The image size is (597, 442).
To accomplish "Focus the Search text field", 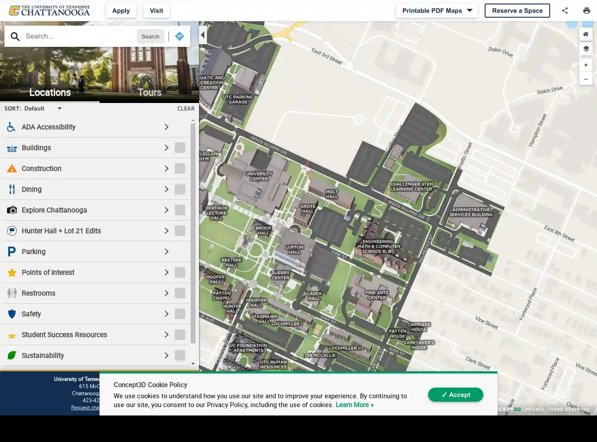I will (x=79, y=36).
